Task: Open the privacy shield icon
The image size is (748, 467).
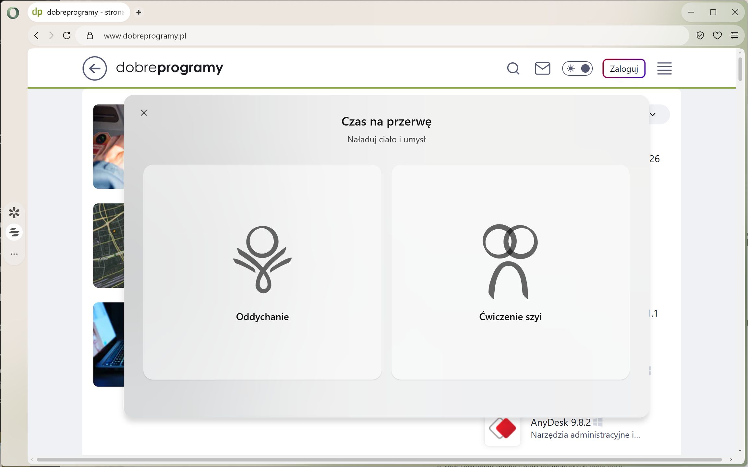Action: click(700, 35)
